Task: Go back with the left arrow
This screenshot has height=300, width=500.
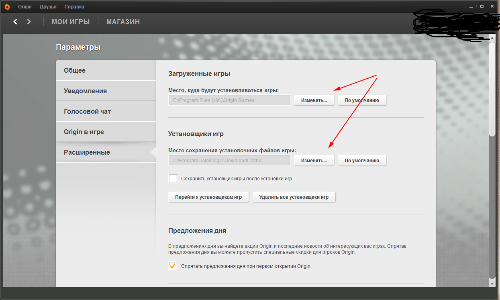Action: coord(15,22)
